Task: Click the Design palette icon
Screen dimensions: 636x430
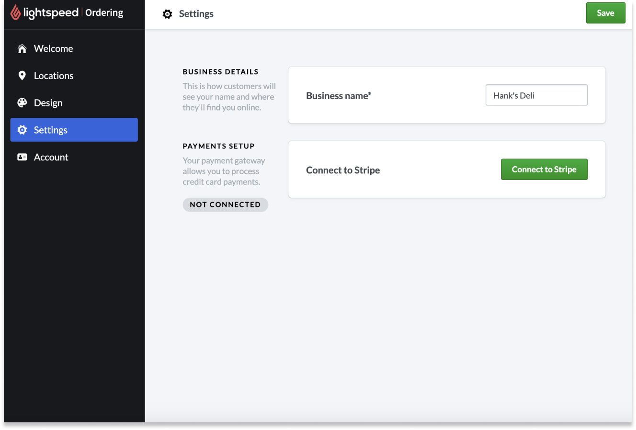Action: [22, 102]
